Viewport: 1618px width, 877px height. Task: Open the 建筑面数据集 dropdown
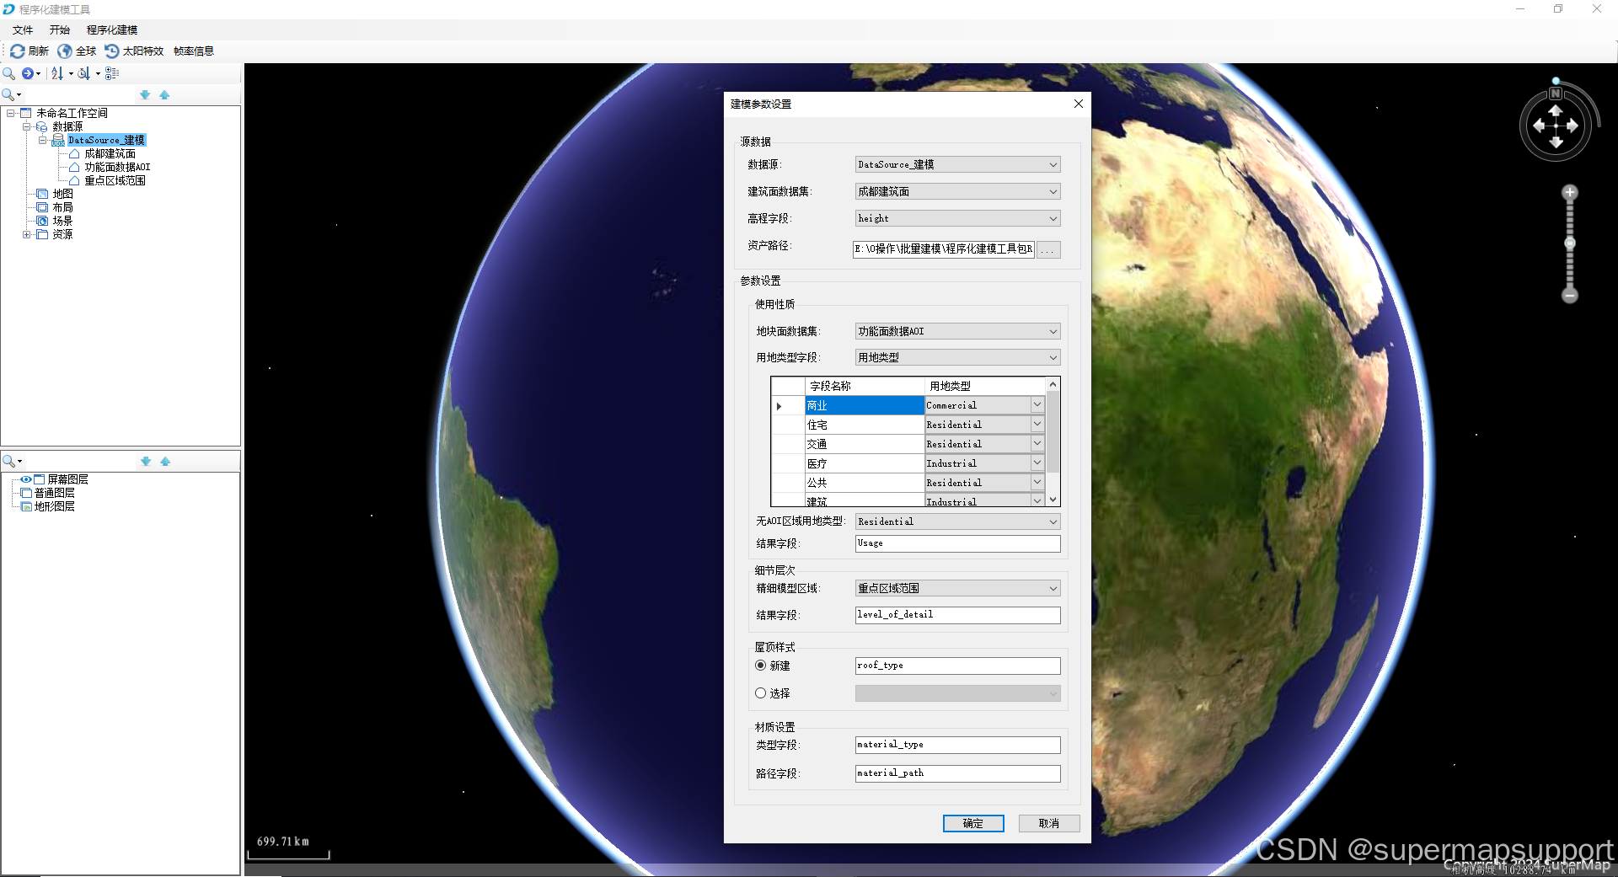click(957, 191)
